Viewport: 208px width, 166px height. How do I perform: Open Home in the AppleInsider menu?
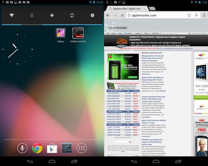(x=108, y=33)
